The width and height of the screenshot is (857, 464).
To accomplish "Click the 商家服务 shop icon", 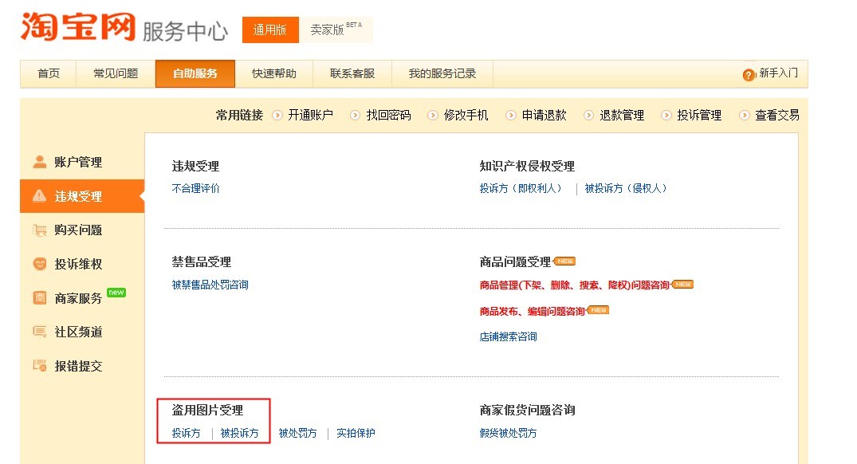I will (x=39, y=298).
